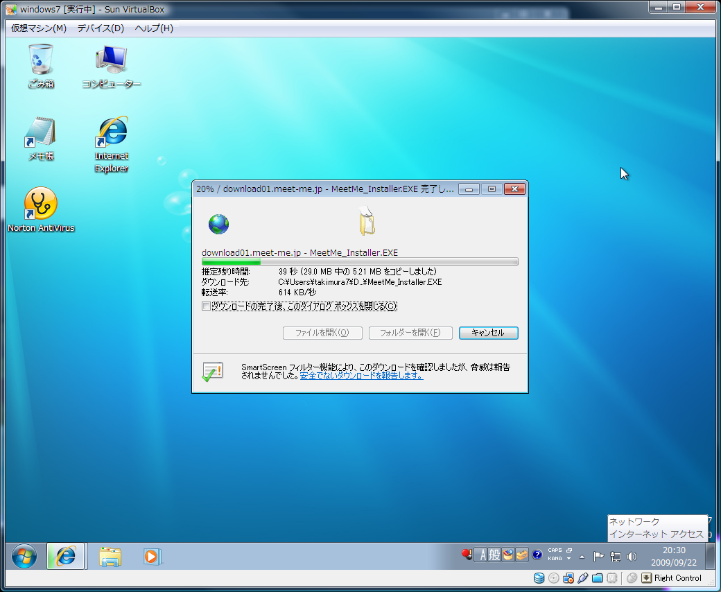Open the デバイス(D) menu
The height and width of the screenshot is (592, 721).
(x=101, y=28)
